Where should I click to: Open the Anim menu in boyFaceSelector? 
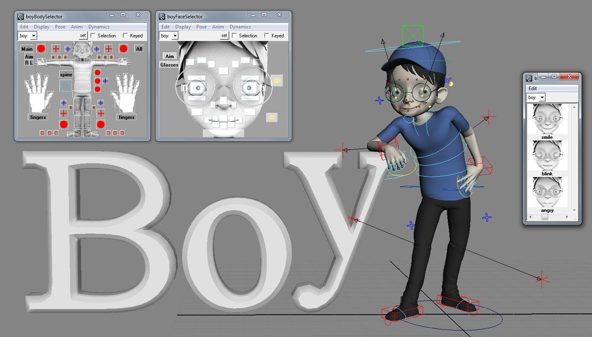pyautogui.click(x=218, y=27)
